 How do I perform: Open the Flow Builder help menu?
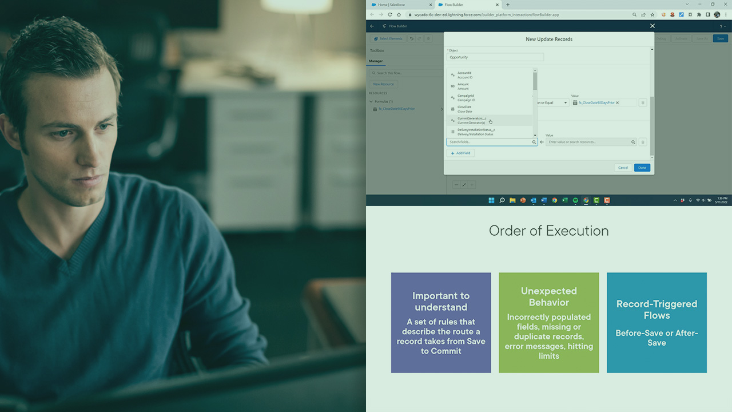(x=721, y=26)
